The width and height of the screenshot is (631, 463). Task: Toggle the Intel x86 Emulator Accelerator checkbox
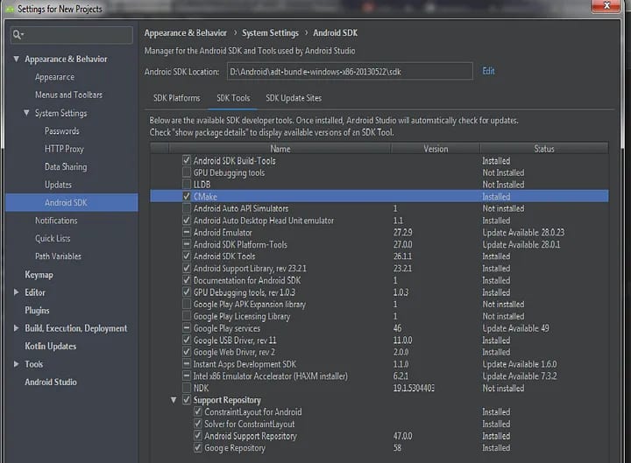[187, 375]
